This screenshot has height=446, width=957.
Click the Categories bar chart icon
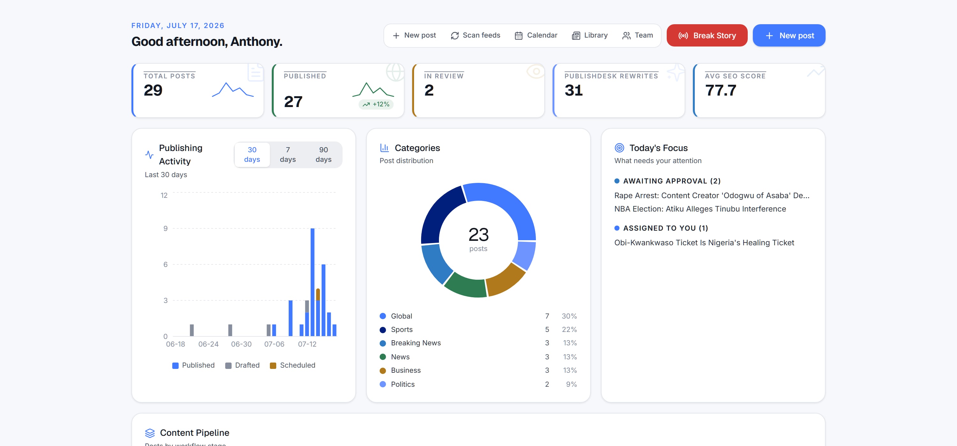coord(384,148)
